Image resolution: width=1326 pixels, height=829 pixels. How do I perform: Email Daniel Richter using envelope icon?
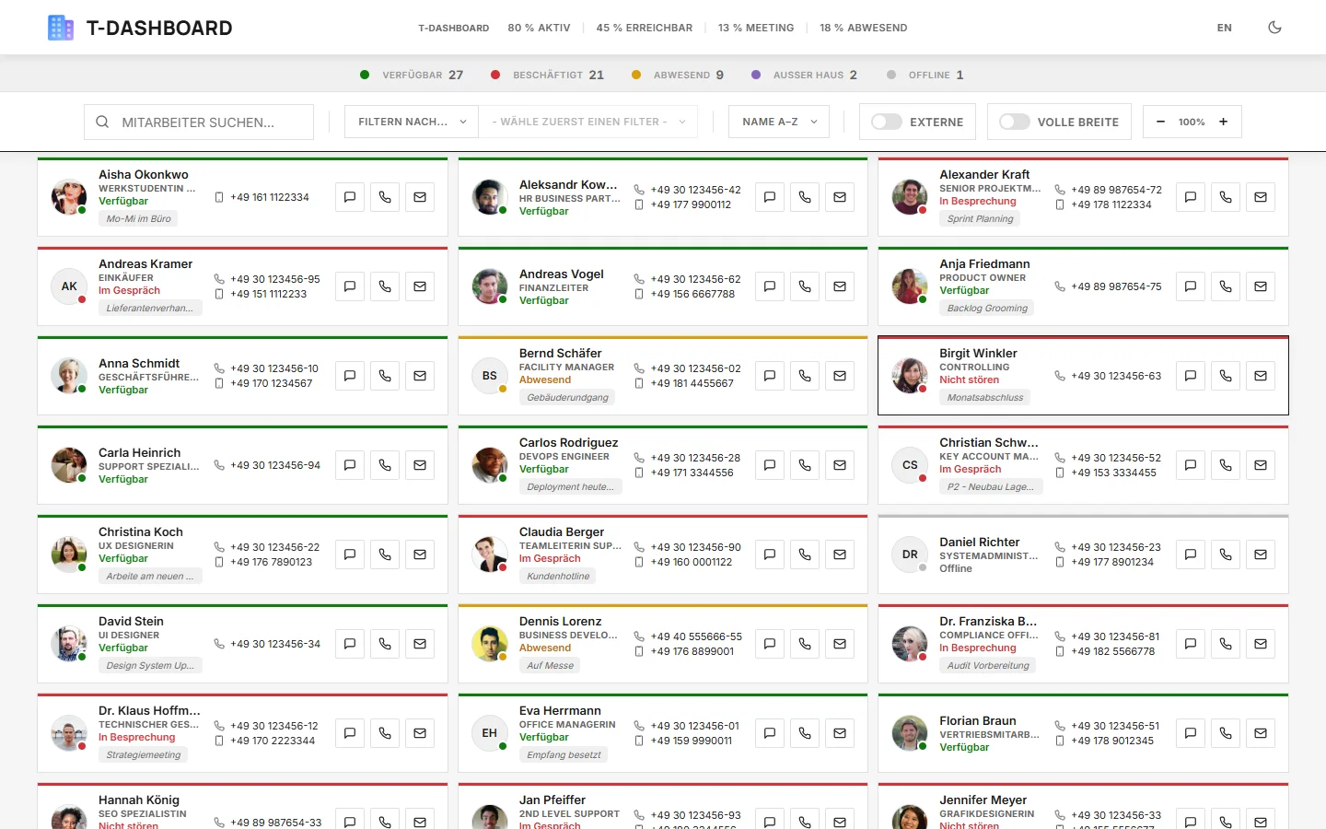(x=1261, y=555)
